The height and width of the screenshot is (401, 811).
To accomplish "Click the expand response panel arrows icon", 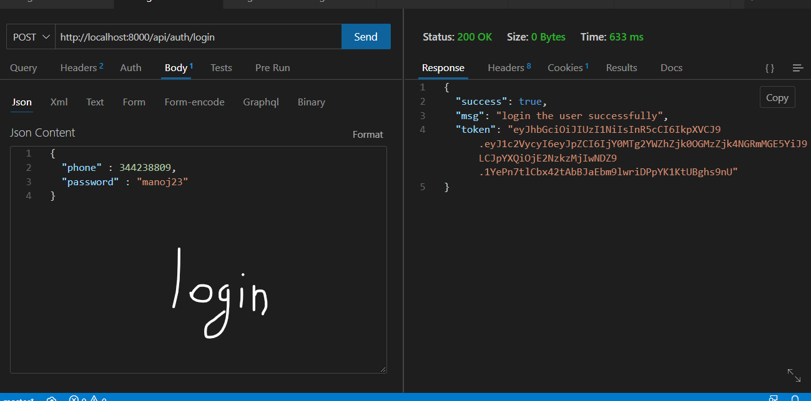I will [794, 375].
